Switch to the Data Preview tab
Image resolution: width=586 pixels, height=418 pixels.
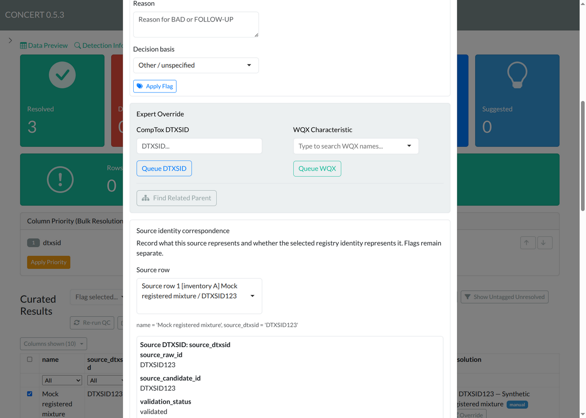(x=44, y=46)
